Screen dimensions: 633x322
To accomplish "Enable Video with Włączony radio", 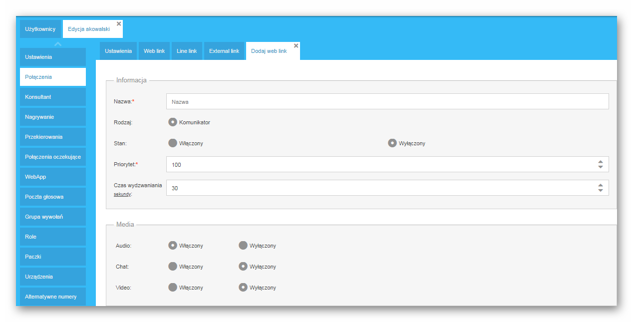I will coord(173,288).
